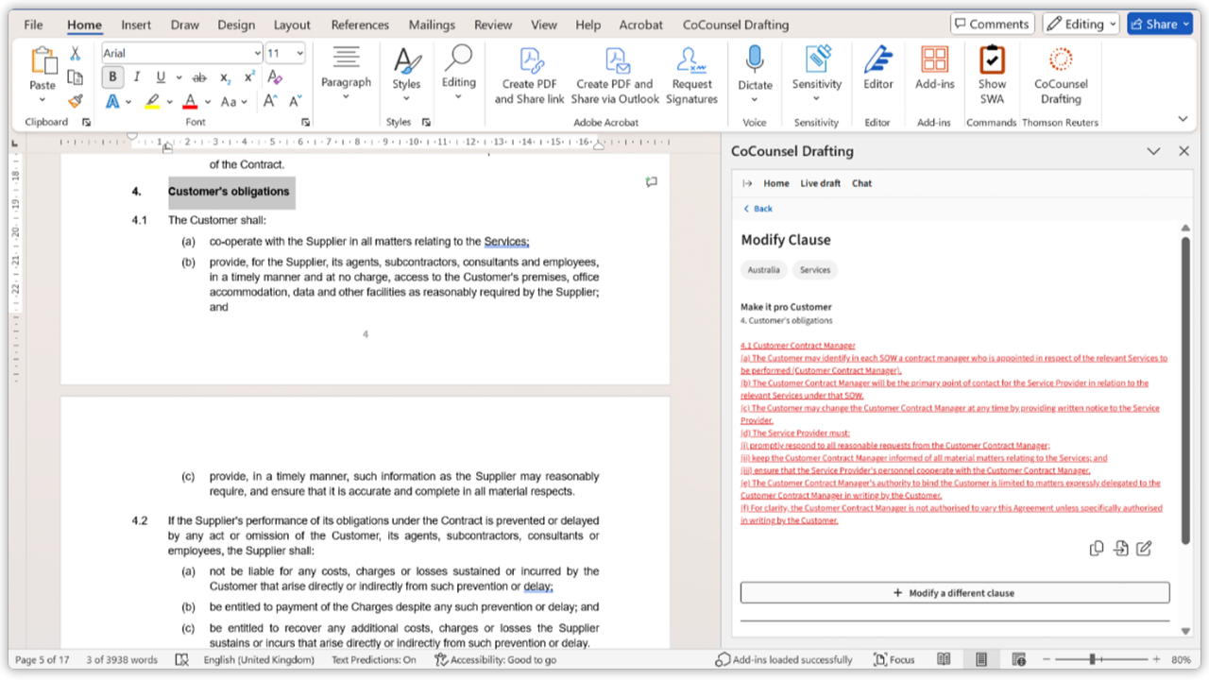Viewport: 1209px width, 680px height.
Task: Click the Australia tag chip
Action: [x=764, y=270]
